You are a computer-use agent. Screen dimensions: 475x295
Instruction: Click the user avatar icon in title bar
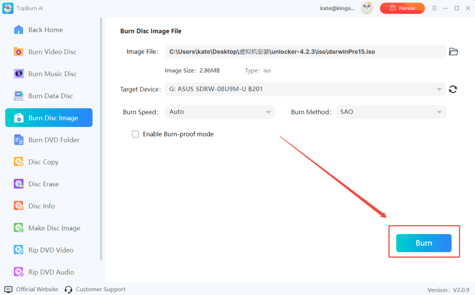(367, 8)
